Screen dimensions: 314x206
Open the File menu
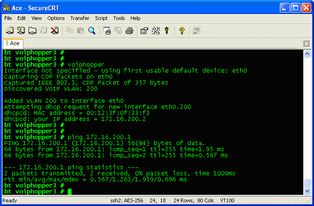coord(8,18)
